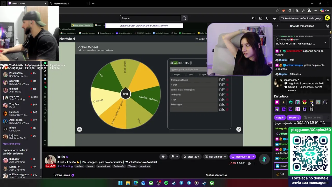332x187 pixels.
Task: Share the stream via share icon
Action: pos(249,163)
